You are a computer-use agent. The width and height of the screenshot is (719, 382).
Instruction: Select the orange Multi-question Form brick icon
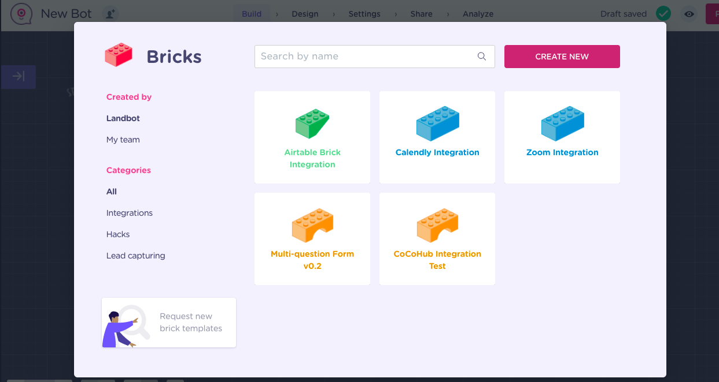point(312,225)
